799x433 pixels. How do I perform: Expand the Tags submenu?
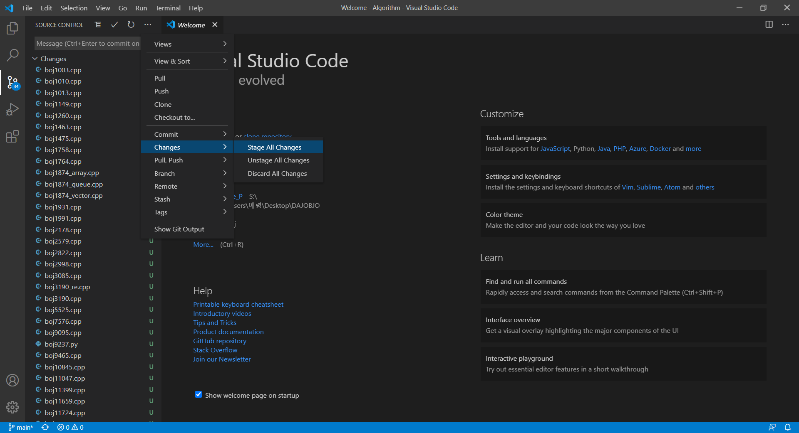[x=187, y=212]
